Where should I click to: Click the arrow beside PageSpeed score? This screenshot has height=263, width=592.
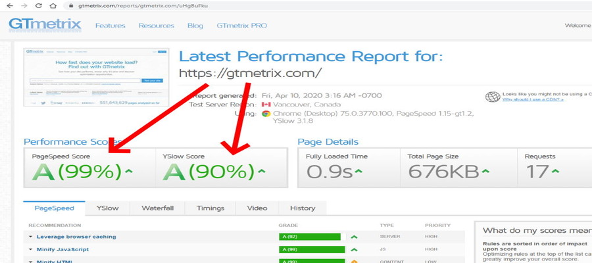point(129,172)
